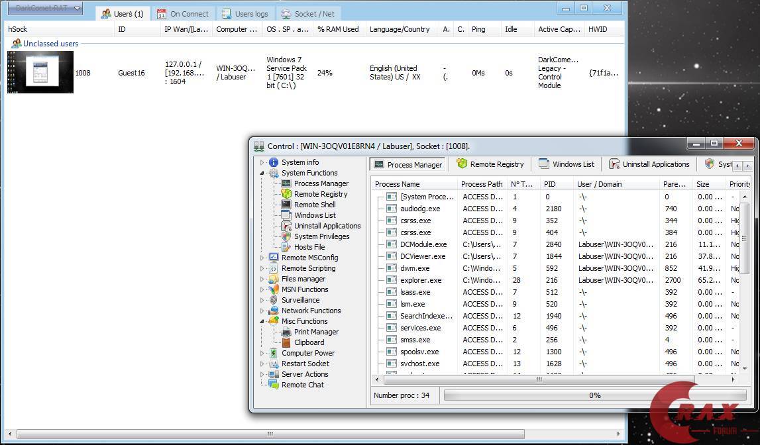Click the Hosts File icon in the sidebar
The image size is (760, 445).
(286, 247)
